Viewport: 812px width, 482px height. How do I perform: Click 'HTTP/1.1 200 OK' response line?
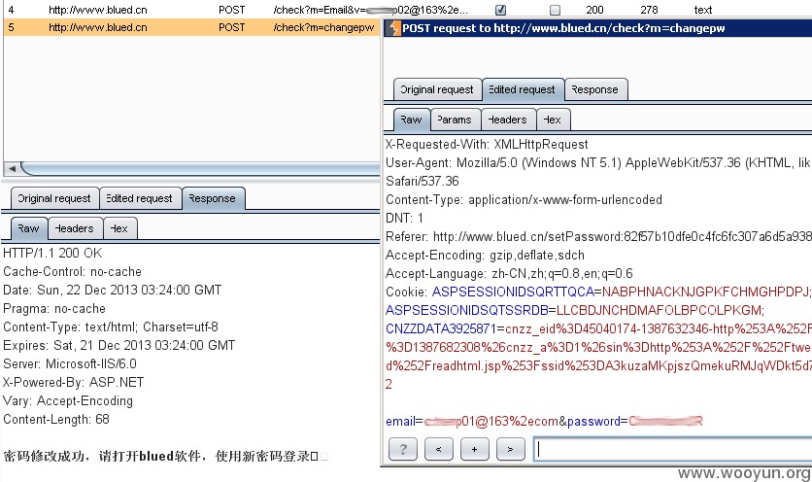point(52,253)
